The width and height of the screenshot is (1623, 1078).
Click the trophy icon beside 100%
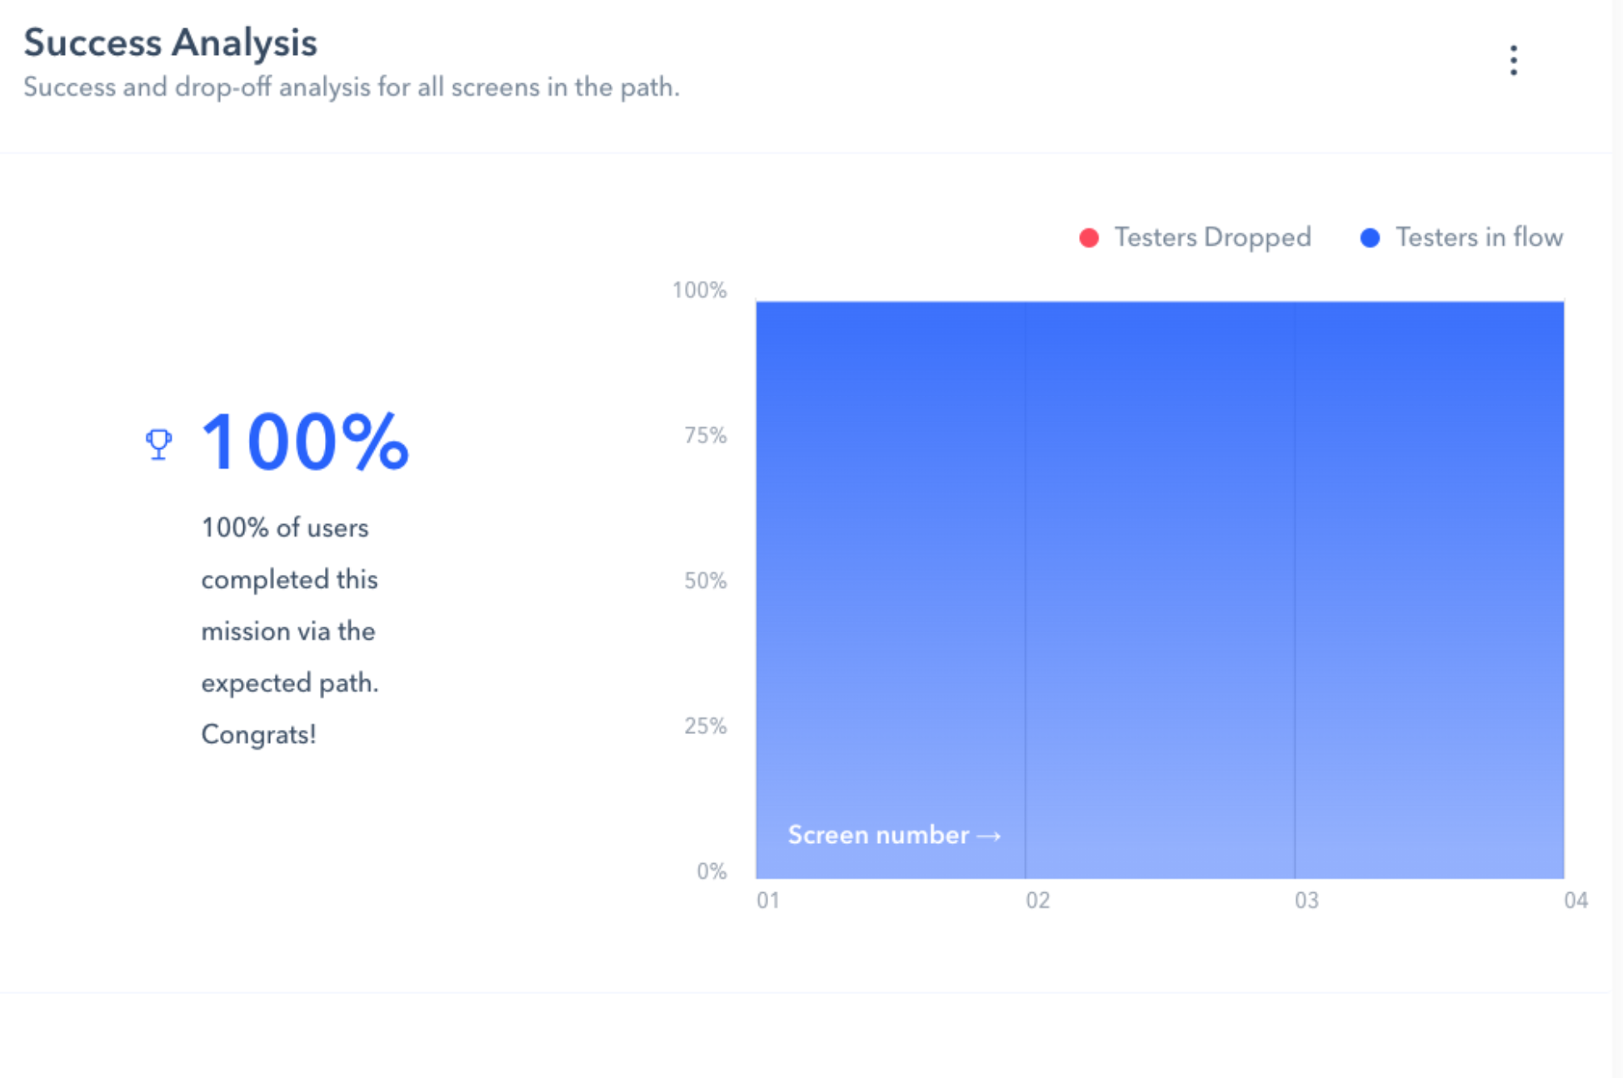point(158,444)
